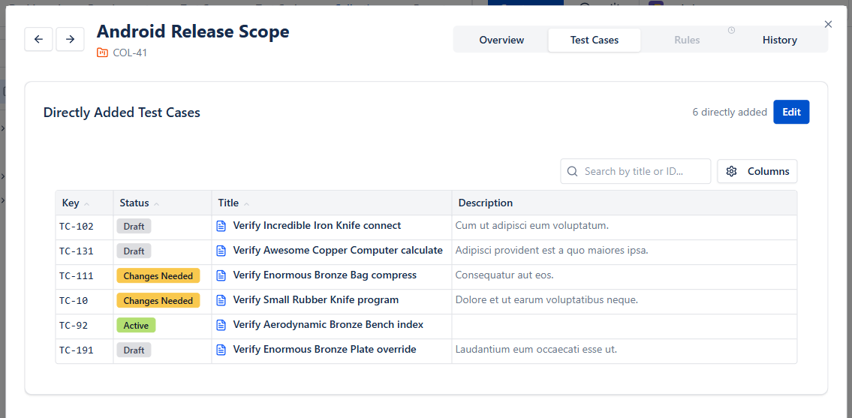
Task: Click the previous item back arrow button
Action: click(x=38, y=39)
